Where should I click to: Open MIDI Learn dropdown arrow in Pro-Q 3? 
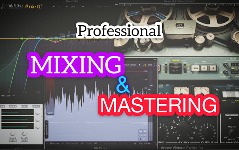tap(14, 96)
